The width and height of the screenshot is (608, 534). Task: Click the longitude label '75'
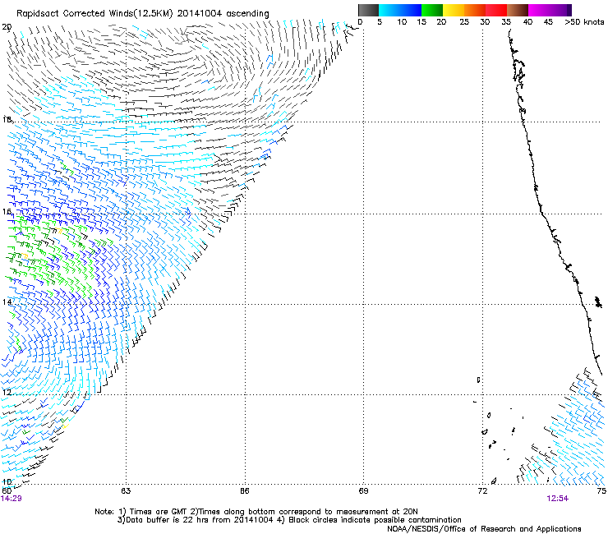[601, 491]
